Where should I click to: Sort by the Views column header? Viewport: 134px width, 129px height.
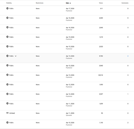101,3
